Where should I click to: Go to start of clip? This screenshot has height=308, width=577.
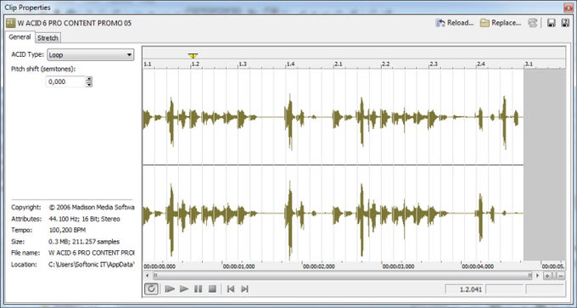pos(231,288)
